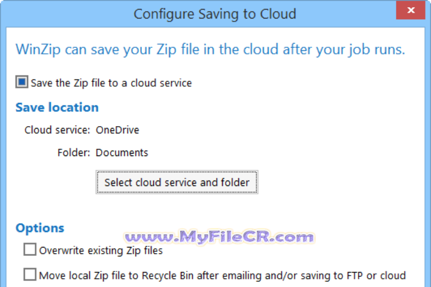The width and height of the screenshot is (431, 287).
Task: Select the Documents folder value
Action: coord(122,152)
